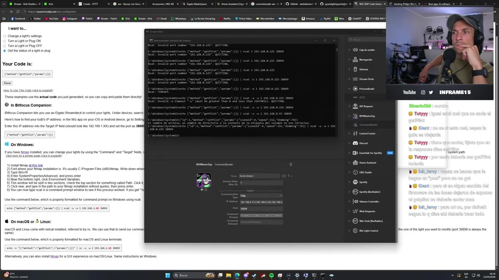The image size is (499, 280).
Task: Click the Wiz Light Control plugin icon
Action: click(x=355, y=231)
